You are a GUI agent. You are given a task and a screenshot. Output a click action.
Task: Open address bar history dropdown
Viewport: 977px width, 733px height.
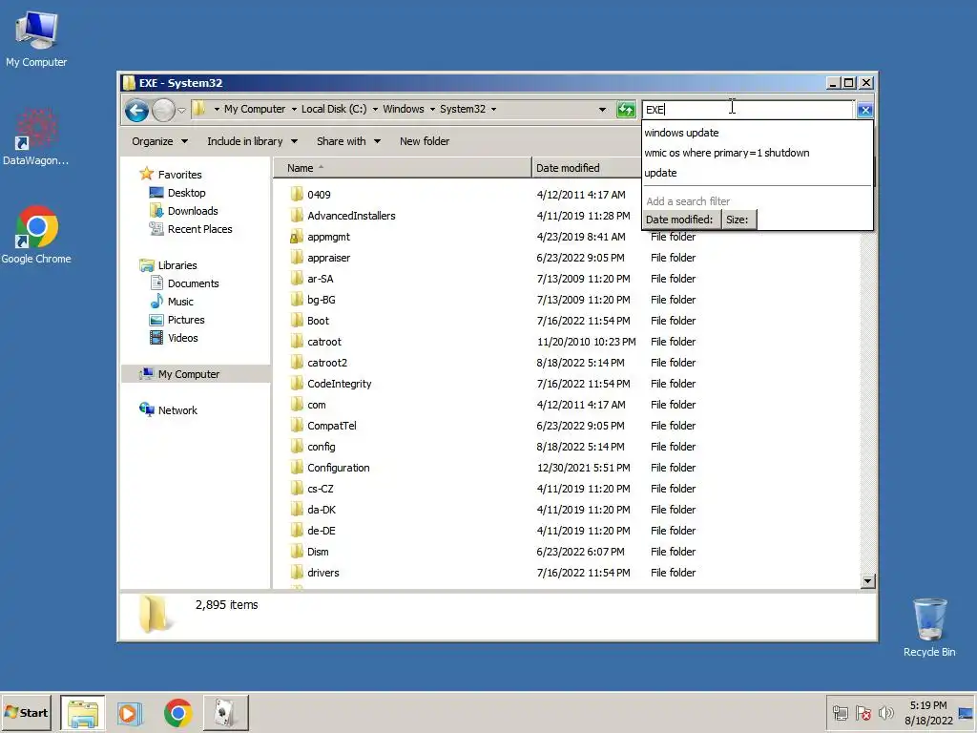pyautogui.click(x=602, y=110)
